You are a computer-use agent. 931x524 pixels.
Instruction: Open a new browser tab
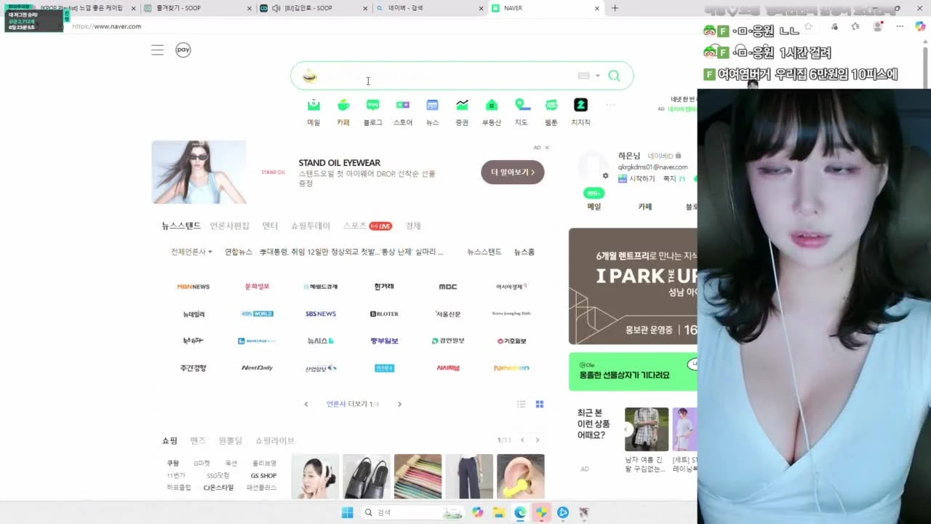click(615, 8)
